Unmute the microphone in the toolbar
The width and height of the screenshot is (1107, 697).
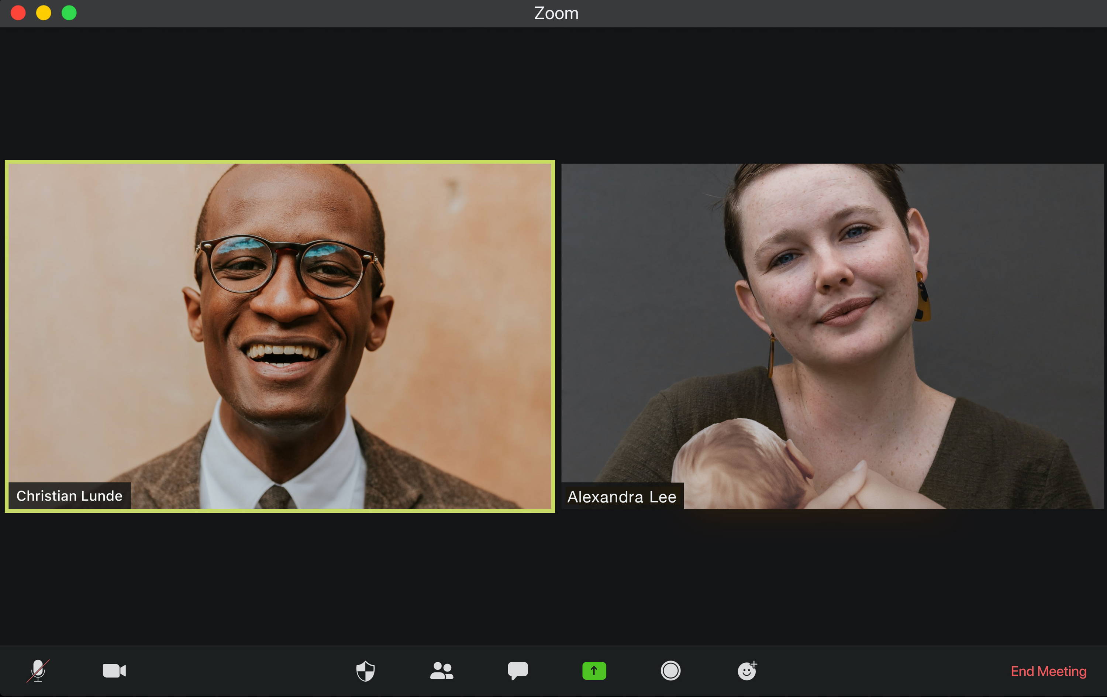38,671
